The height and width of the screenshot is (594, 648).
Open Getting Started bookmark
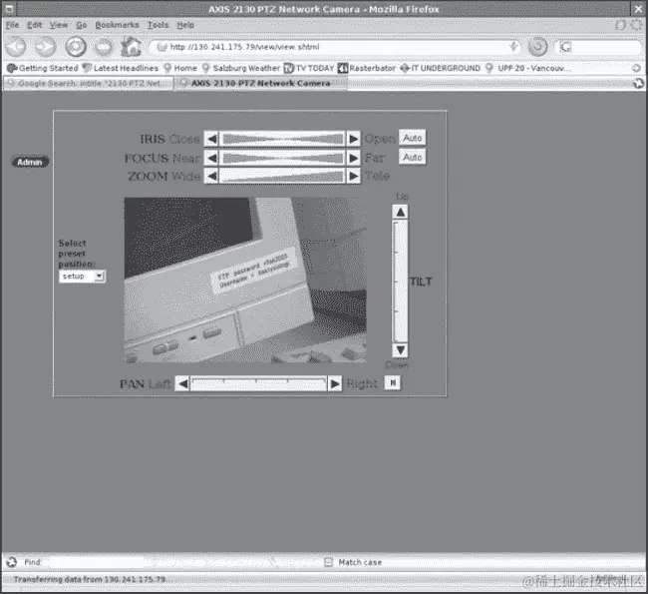(43, 68)
